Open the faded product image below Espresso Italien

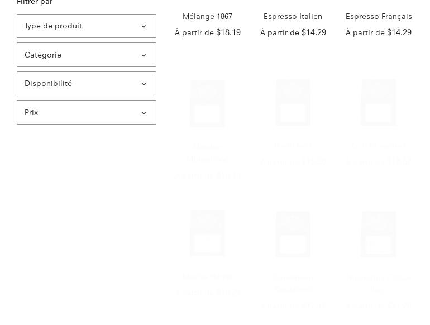click(293, 102)
